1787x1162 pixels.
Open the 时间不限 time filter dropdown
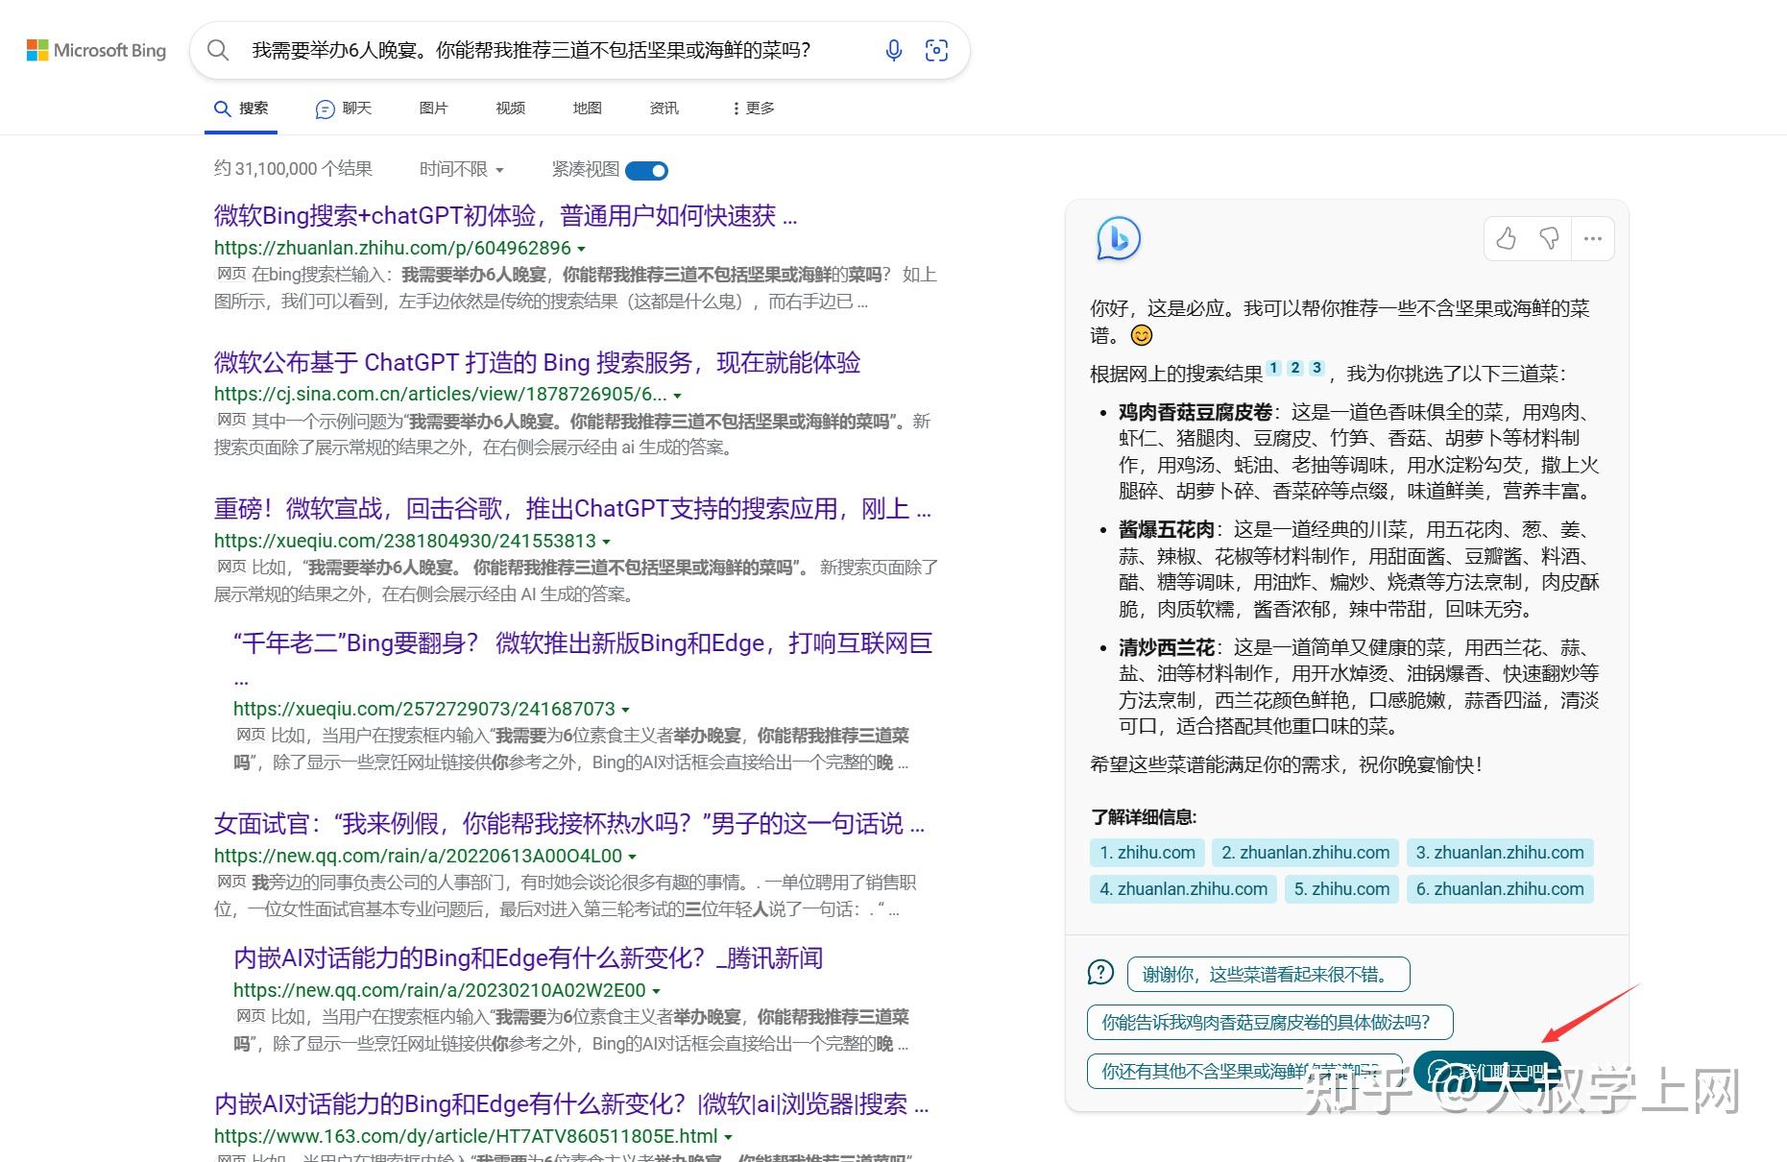461,169
